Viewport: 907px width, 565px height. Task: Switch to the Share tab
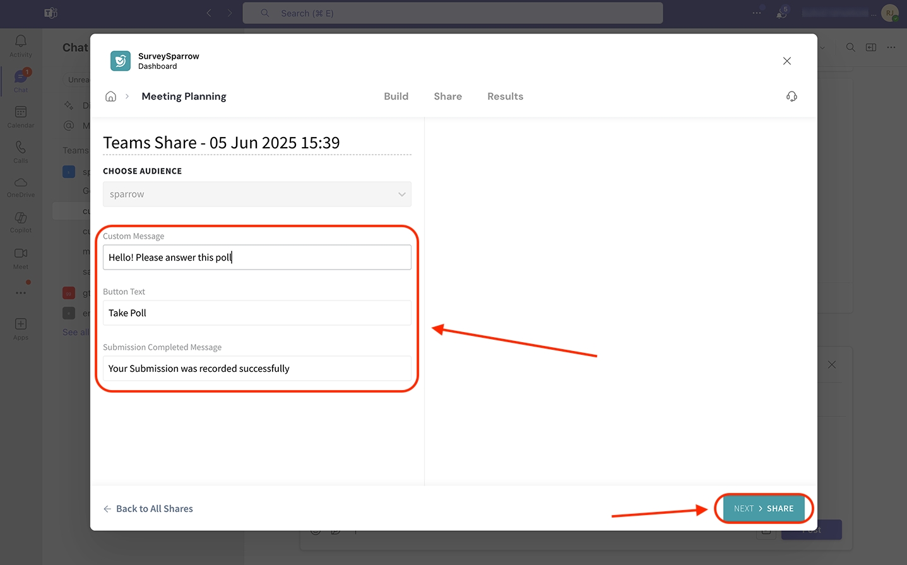[x=448, y=97]
